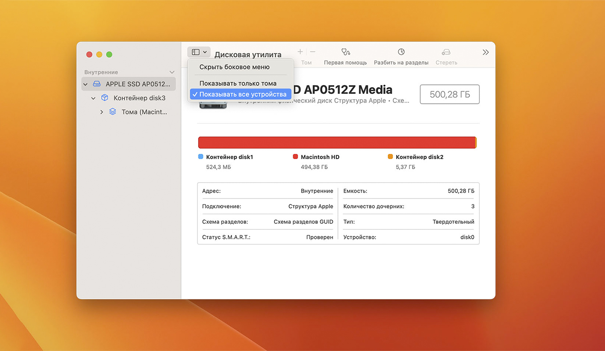Select checked "Показывать все устройства" item
Image resolution: width=605 pixels, height=351 pixels.
point(241,94)
